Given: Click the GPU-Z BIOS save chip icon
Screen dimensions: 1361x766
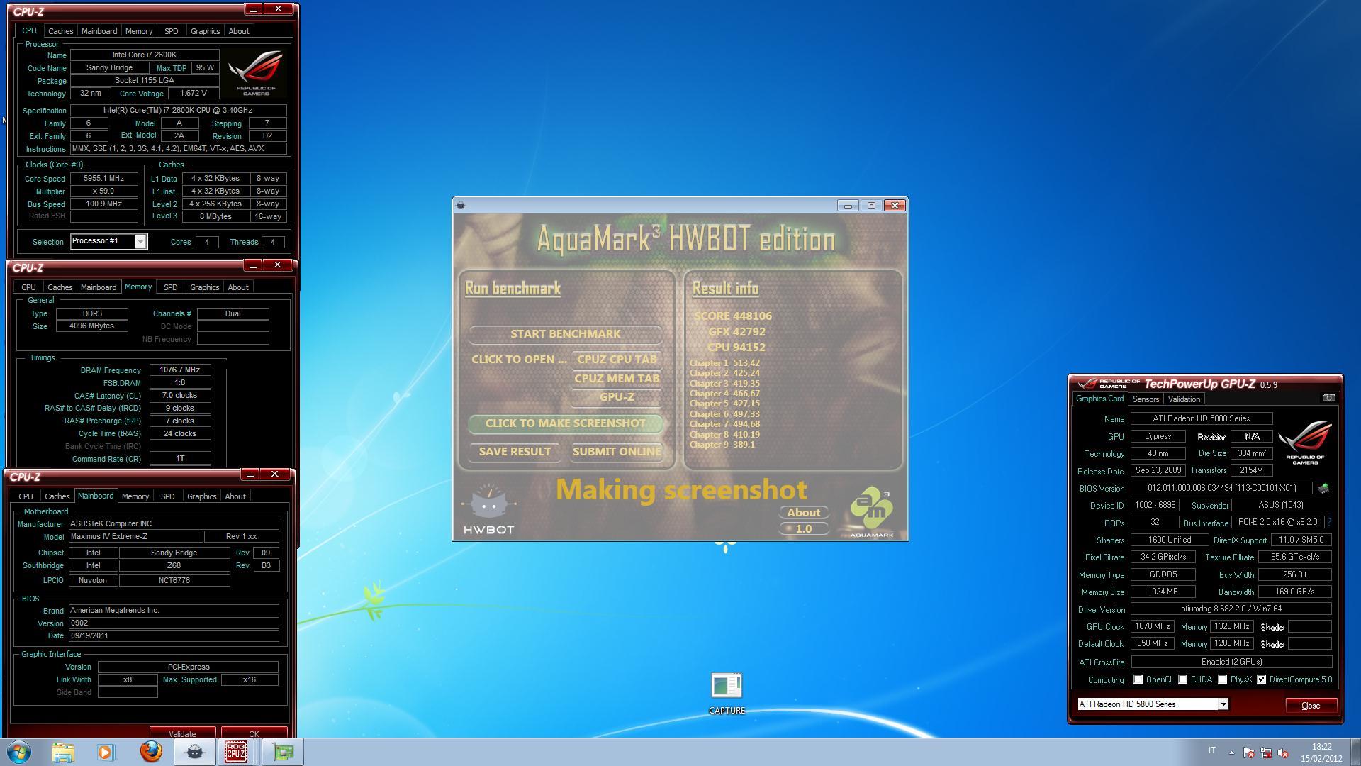Looking at the screenshot, I should coord(1323,488).
